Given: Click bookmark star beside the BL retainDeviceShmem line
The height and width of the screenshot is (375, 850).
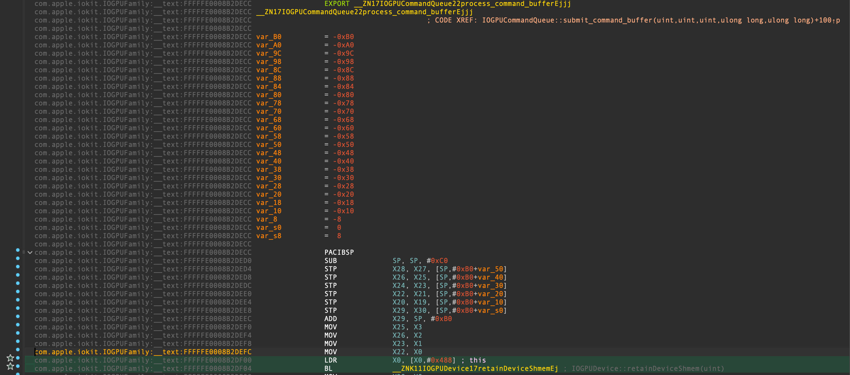Looking at the screenshot, I should click(x=10, y=366).
